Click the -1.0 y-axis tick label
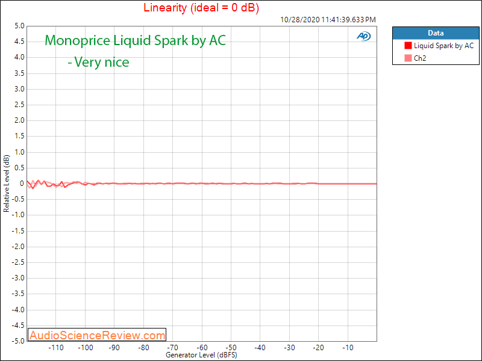 tap(17, 215)
